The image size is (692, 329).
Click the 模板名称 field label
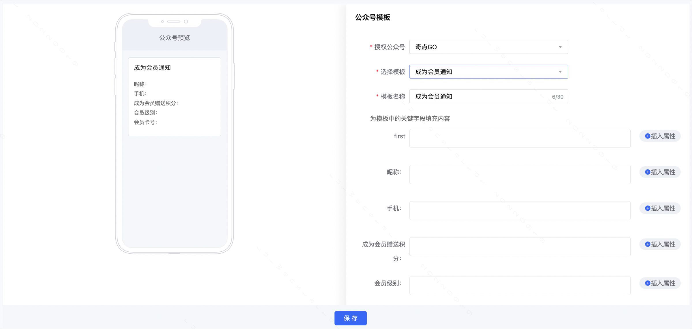tap(393, 97)
